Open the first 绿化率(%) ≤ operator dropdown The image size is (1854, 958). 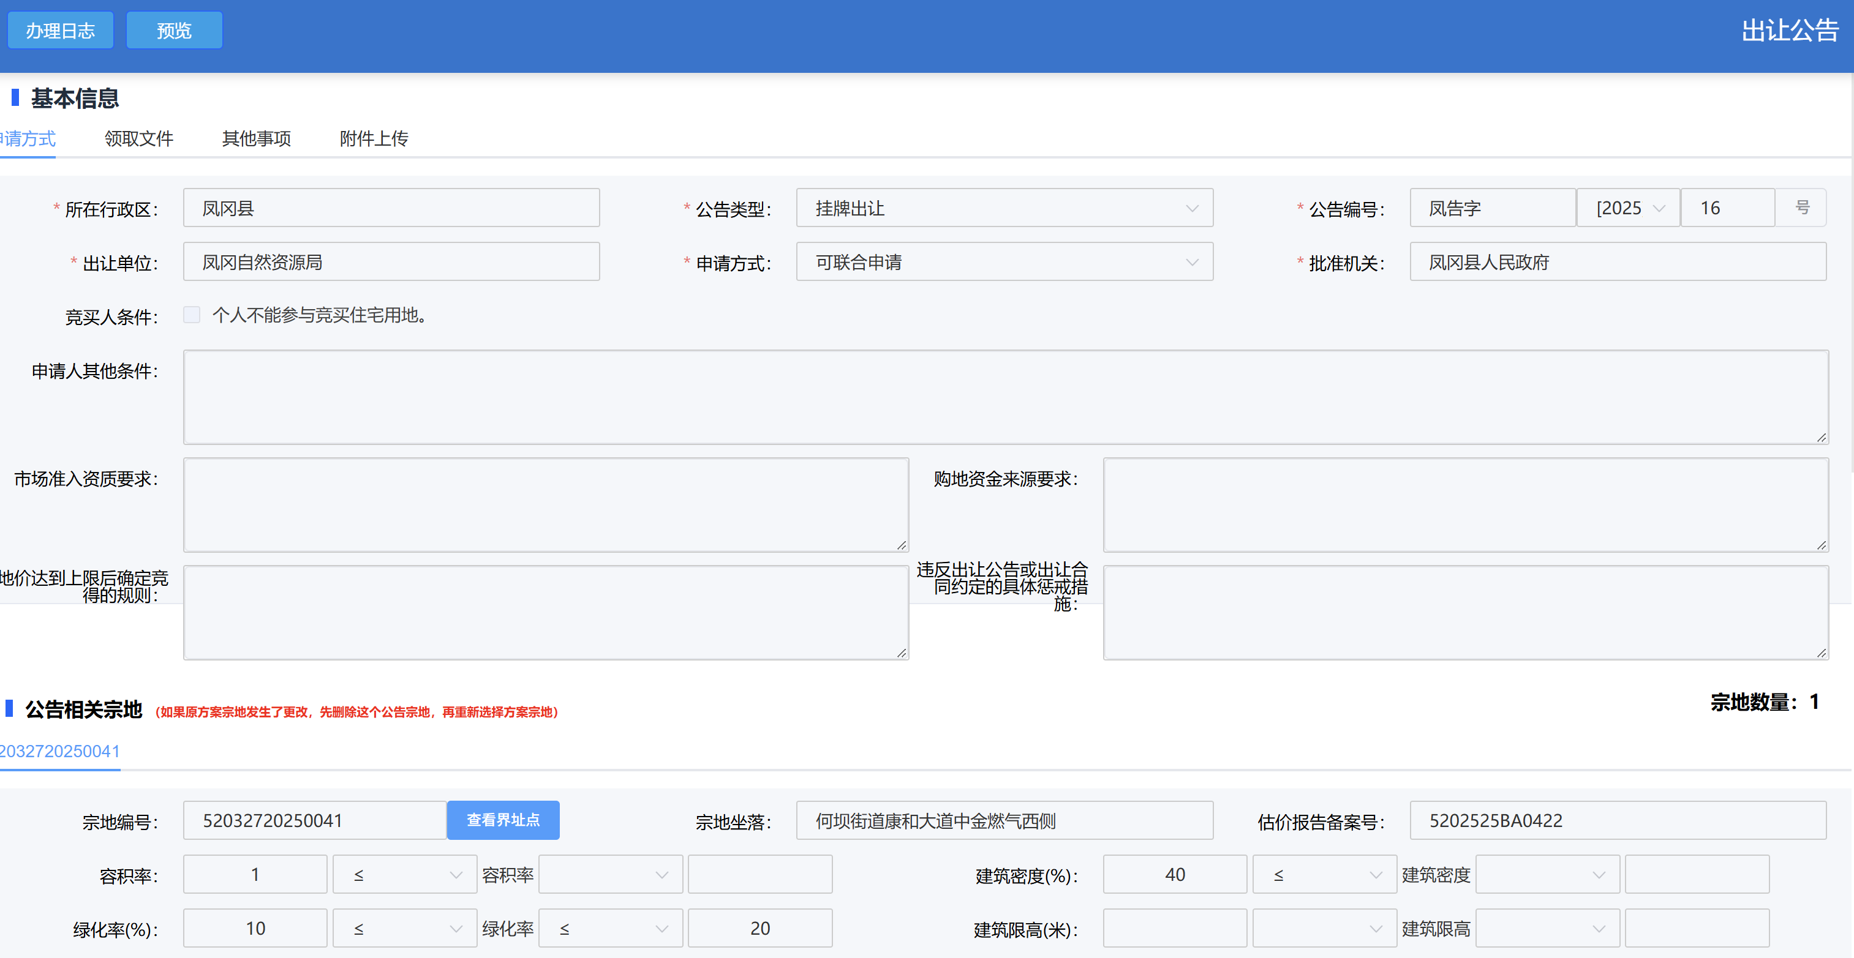[404, 929]
